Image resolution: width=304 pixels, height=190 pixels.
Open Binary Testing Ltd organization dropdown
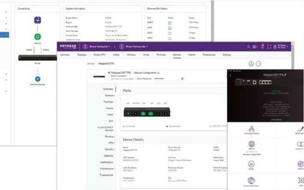click(96, 47)
